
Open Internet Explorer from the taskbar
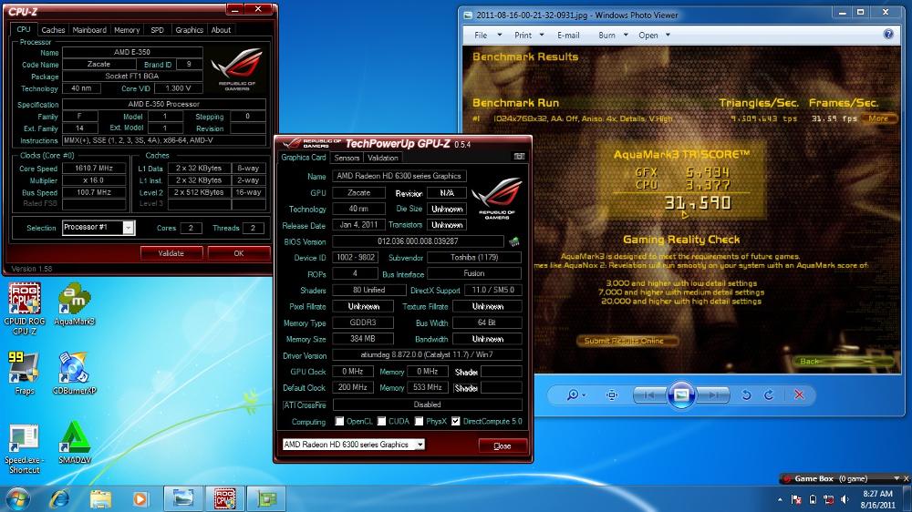[59, 498]
